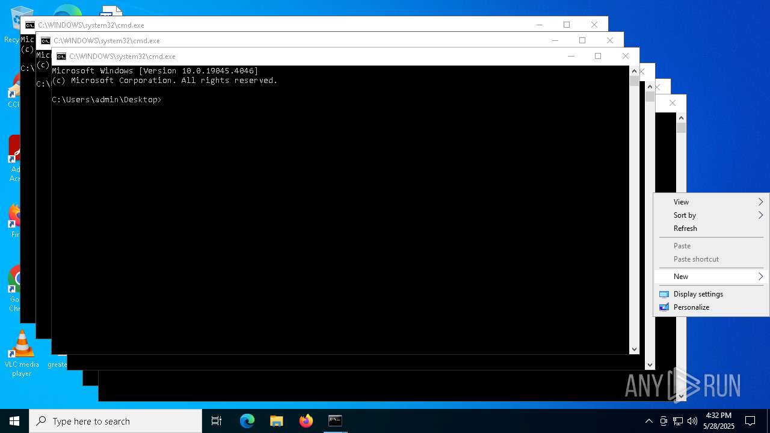Open the Windows Start menu
Screen dimensions: 770x433
pos(14,421)
